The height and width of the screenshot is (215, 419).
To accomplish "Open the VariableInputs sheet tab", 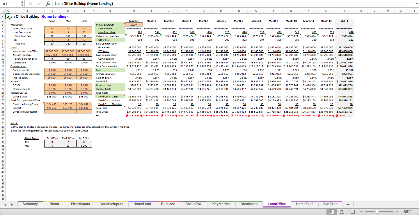I will point(112,204).
